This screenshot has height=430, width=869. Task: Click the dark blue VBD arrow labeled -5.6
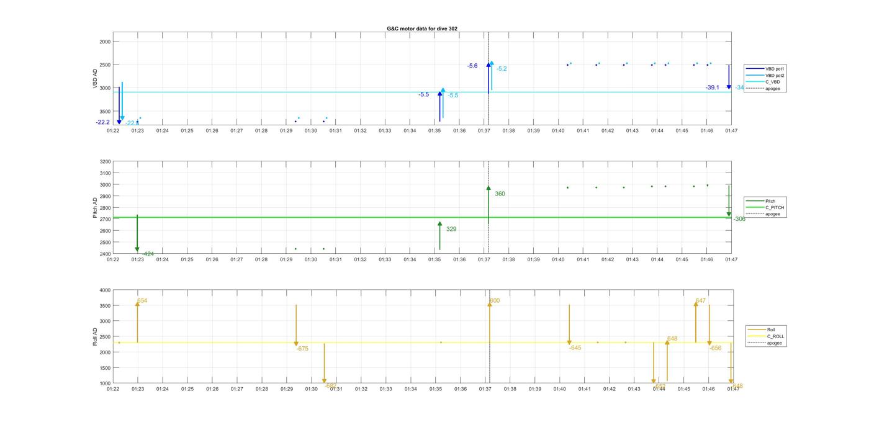pyautogui.click(x=489, y=78)
